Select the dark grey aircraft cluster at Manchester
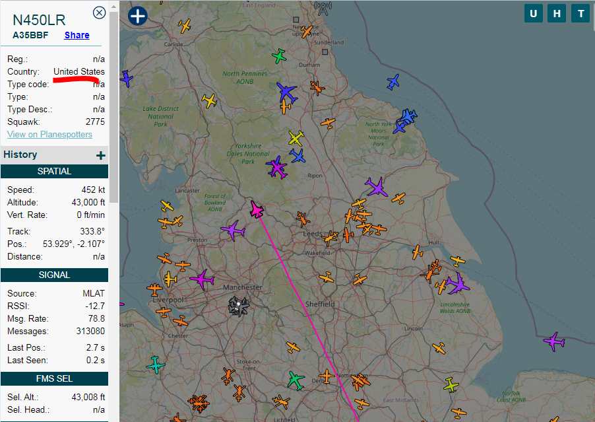This screenshot has height=422, width=595. tap(239, 306)
